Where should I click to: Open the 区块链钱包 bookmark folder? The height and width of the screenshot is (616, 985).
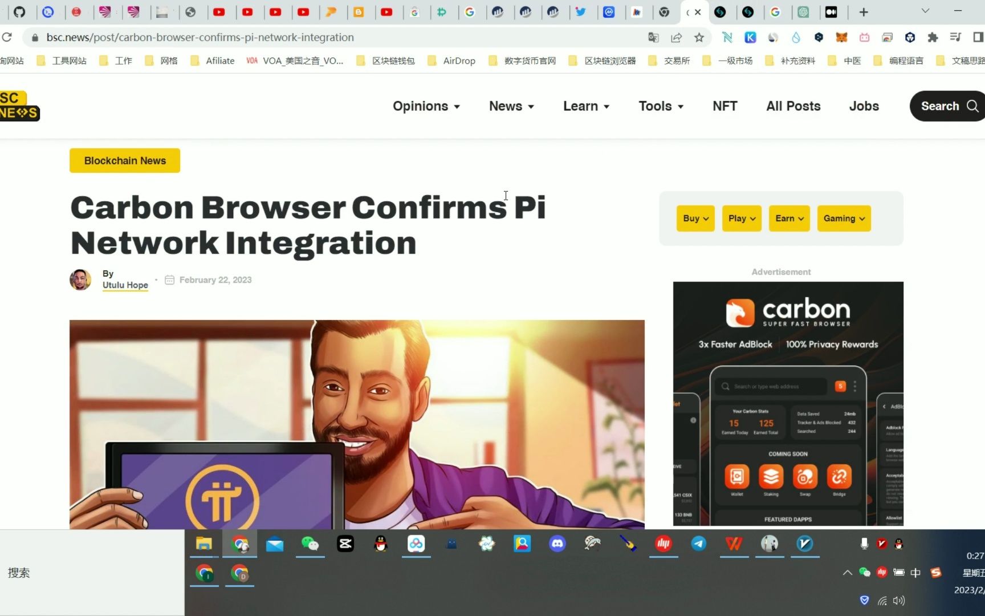click(x=386, y=61)
